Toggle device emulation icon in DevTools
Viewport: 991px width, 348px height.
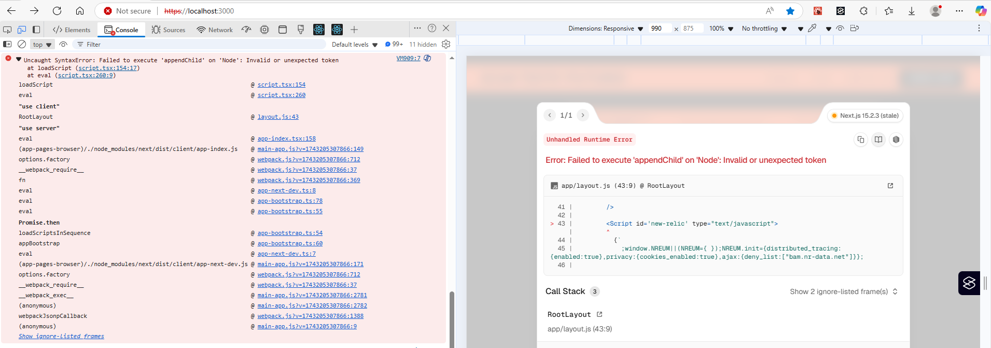point(22,30)
